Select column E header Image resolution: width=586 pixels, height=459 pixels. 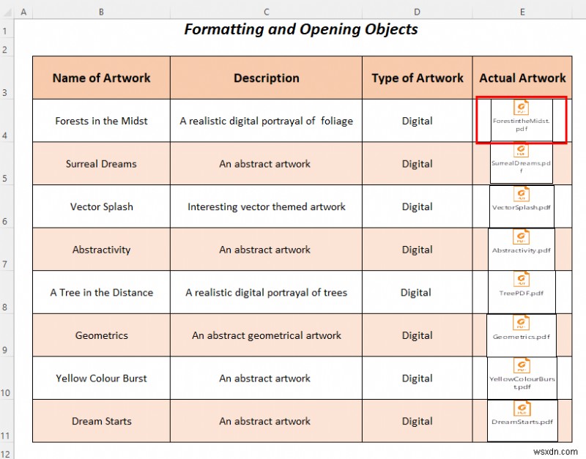tap(522, 12)
